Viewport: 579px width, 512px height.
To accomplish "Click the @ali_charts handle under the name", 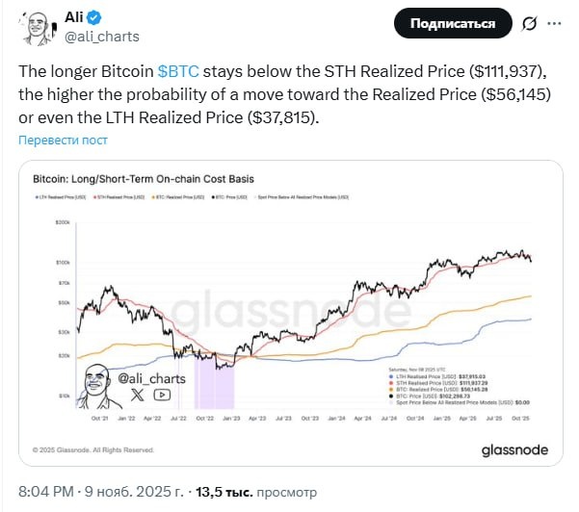I will click(101, 37).
